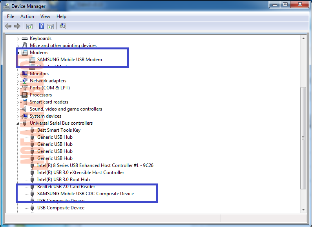Image resolution: width=312 pixels, height=227 pixels.
Task: Collapse Universal Serial Bus controllers node
Action: click(18, 123)
